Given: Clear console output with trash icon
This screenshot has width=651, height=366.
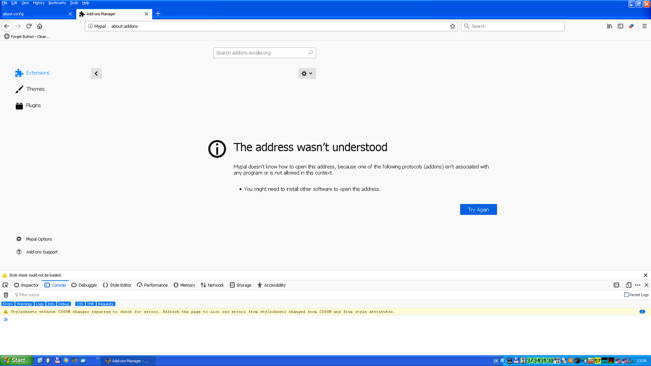Looking at the screenshot, I should (6, 295).
